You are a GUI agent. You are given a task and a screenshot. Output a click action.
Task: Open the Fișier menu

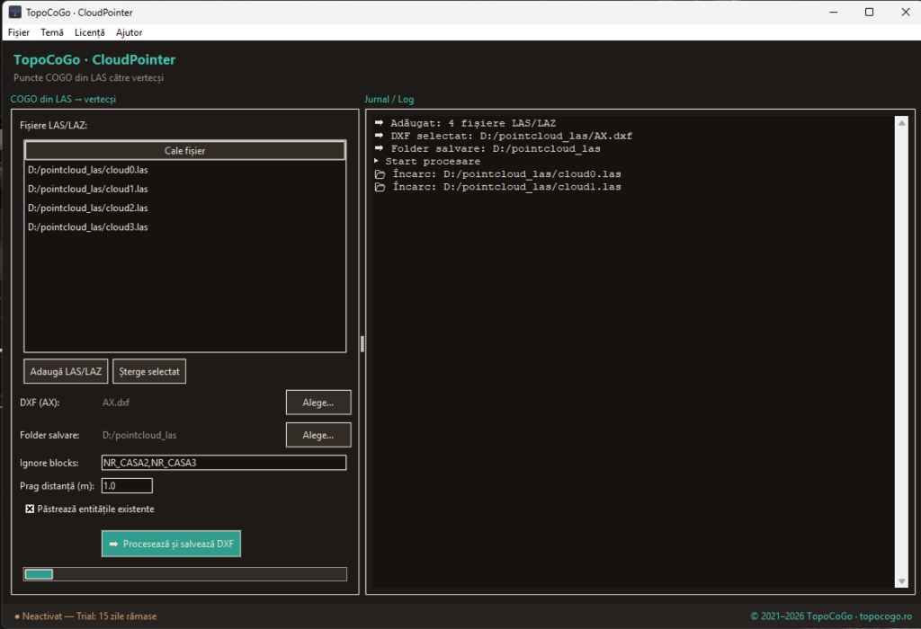point(19,32)
